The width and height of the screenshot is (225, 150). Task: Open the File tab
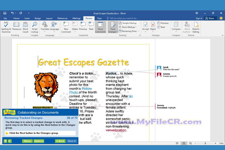coord(5,18)
